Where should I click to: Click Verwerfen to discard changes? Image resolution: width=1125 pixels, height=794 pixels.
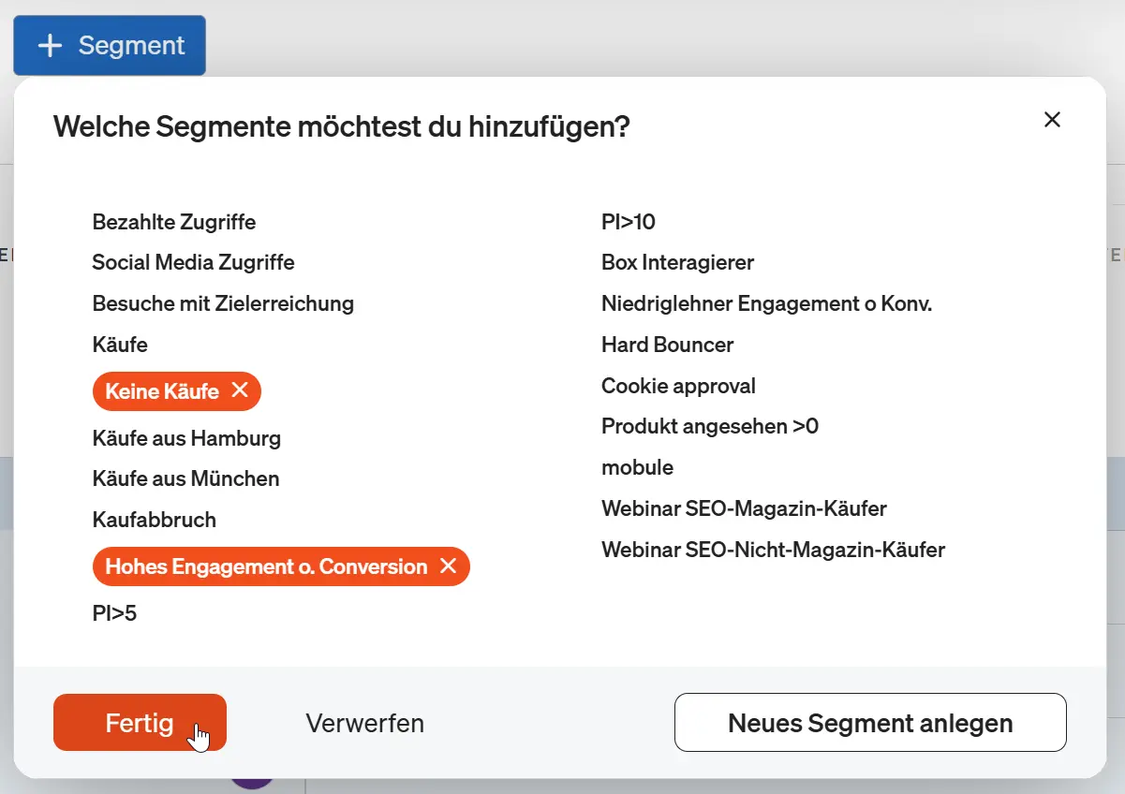point(364,722)
